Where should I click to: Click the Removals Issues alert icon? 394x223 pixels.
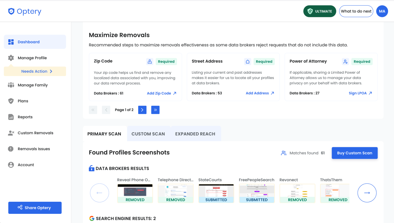(x=11, y=149)
